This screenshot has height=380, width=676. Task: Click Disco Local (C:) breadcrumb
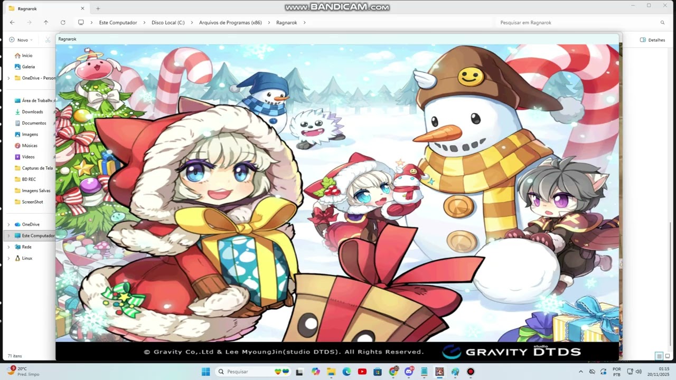click(168, 23)
